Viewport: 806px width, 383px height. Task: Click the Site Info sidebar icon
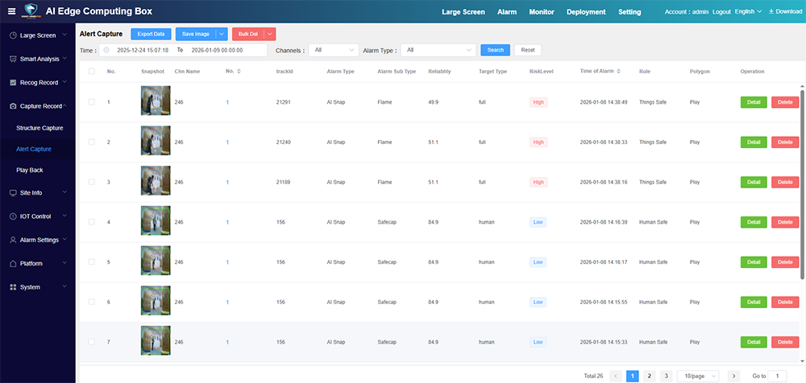click(12, 193)
